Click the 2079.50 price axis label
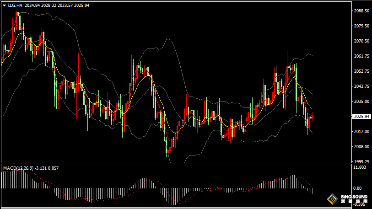Screen dimensions: 372x209 click(x=362, y=26)
